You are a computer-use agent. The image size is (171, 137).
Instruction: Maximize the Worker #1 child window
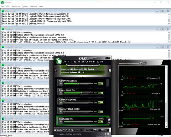click(x=162, y=29)
